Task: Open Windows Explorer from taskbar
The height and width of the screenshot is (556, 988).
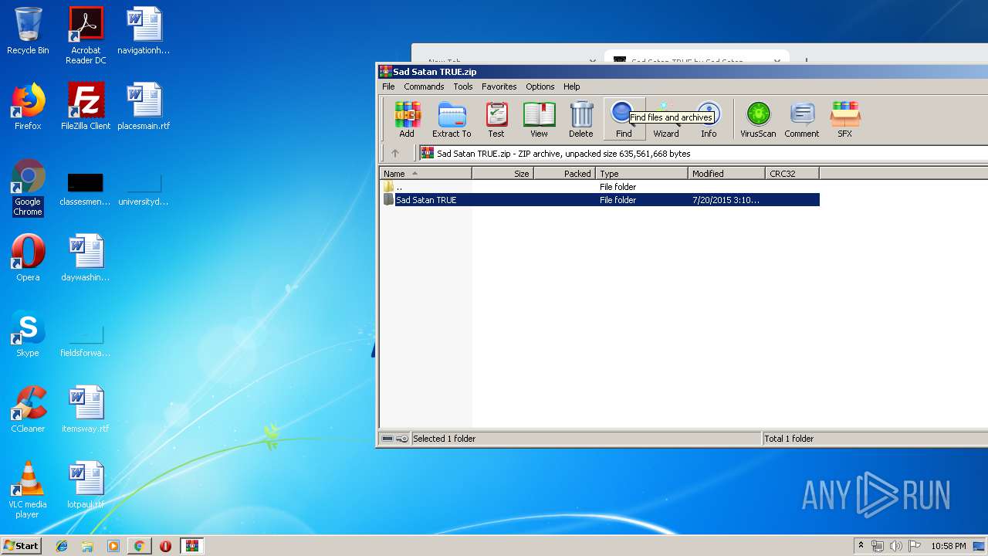Action: point(87,546)
